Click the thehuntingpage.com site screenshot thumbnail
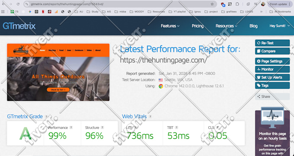The image size is (294, 156). pos(58,72)
